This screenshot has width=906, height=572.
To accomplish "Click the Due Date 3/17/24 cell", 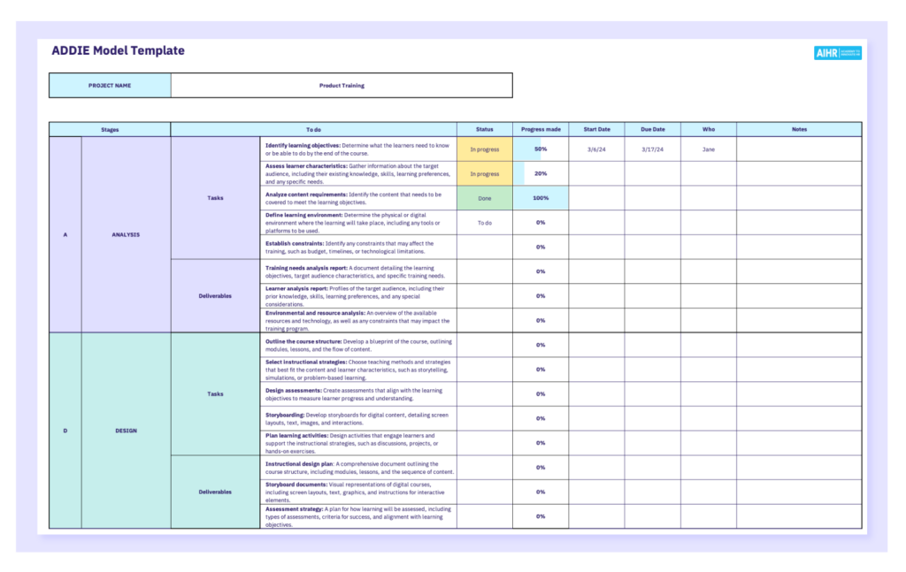I will point(652,149).
